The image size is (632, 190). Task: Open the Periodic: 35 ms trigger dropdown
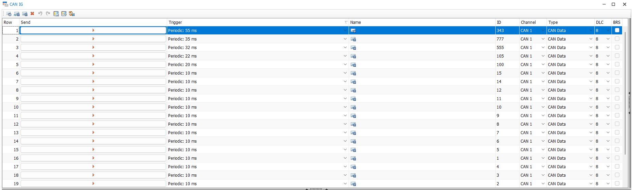click(345, 39)
